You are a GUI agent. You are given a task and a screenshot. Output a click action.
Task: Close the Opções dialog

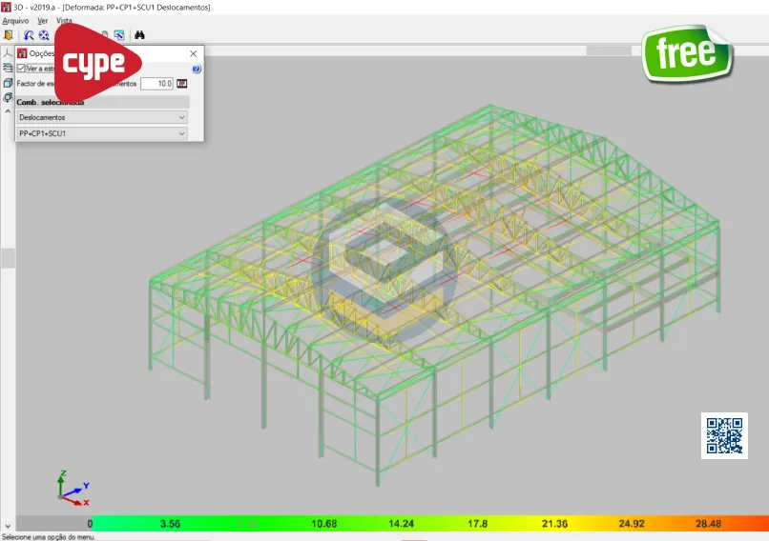coord(194,53)
